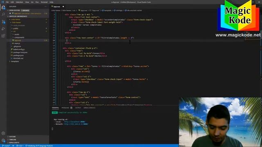The image size is (262, 147).
Task: Open the Accounts icon in activity bar
Action: [x=3, y=133]
